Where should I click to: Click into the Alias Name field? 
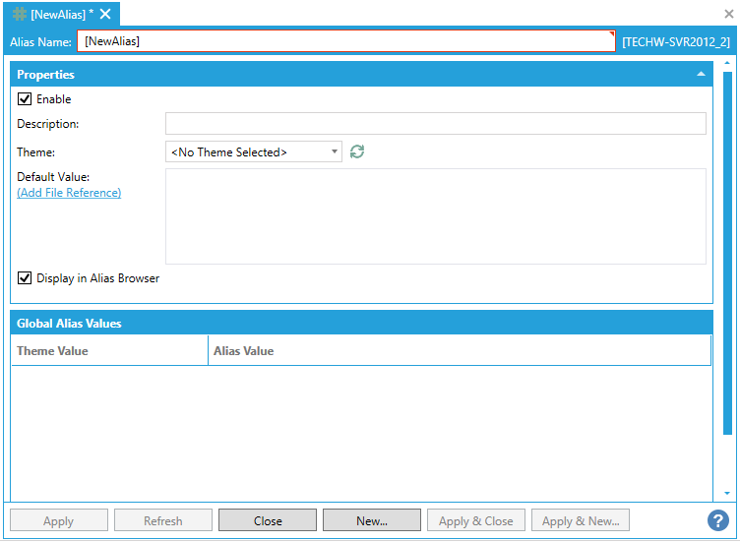coord(344,41)
